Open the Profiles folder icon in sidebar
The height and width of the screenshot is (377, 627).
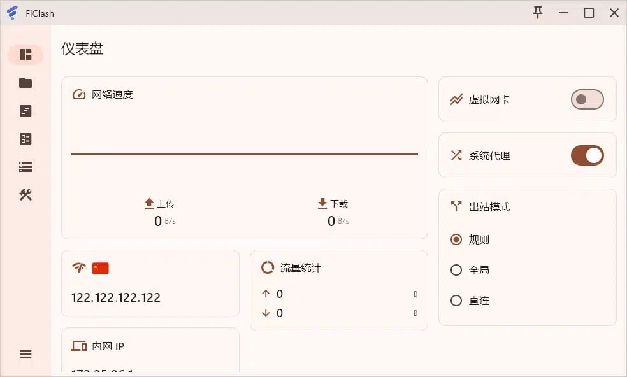tap(25, 83)
